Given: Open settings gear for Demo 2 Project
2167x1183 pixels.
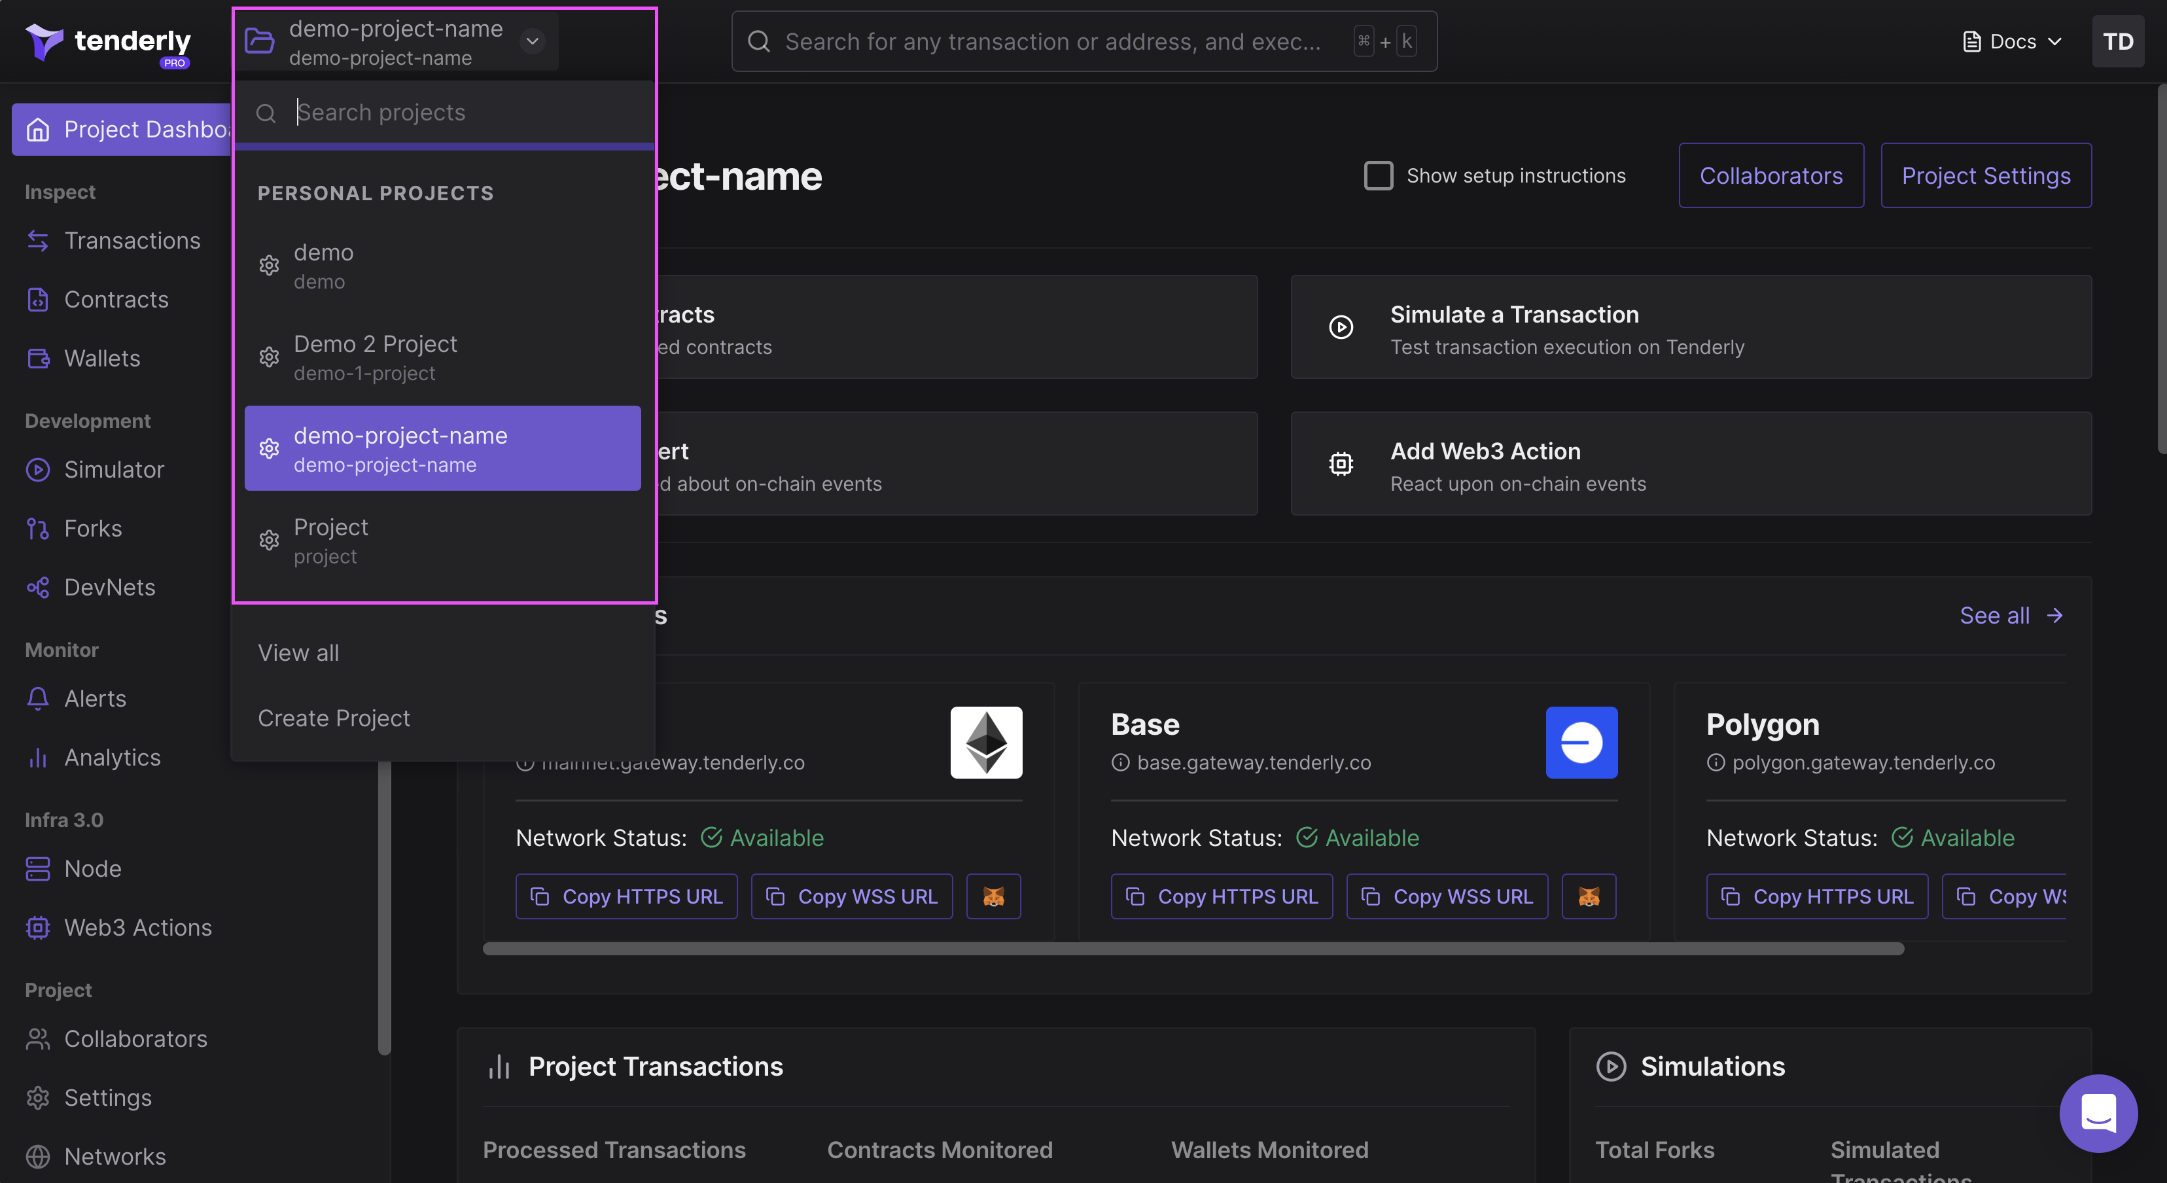Looking at the screenshot, I should (x=269, y=358).
